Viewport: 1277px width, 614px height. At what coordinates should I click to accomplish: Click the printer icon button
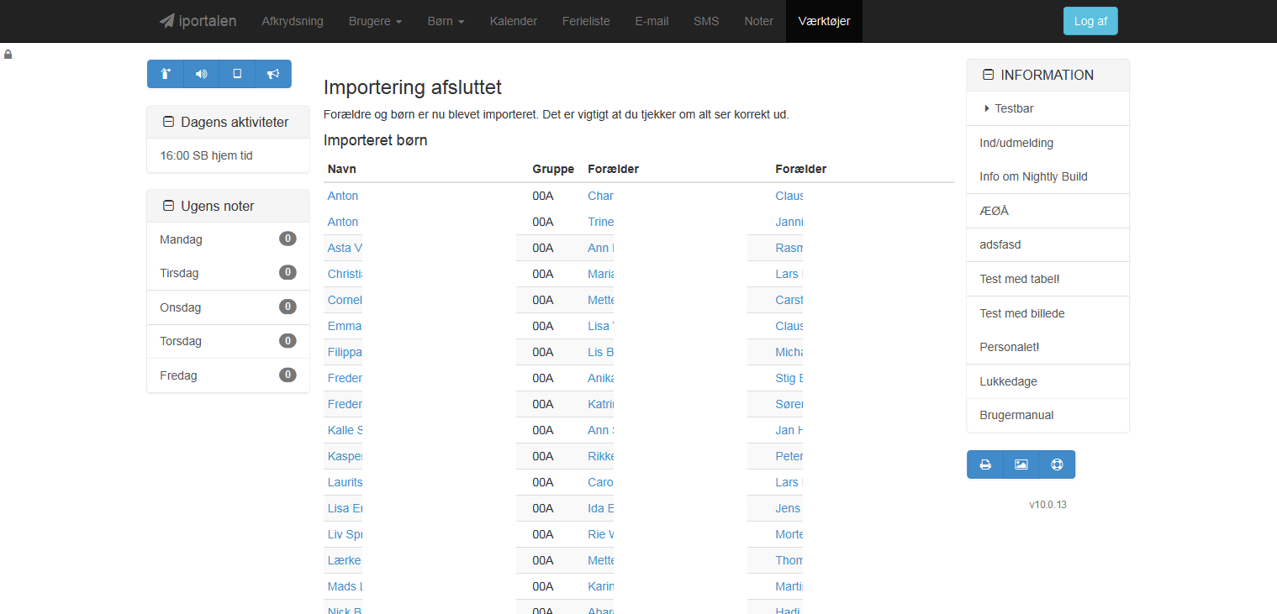pyautogui.click(x=985, y=464)
